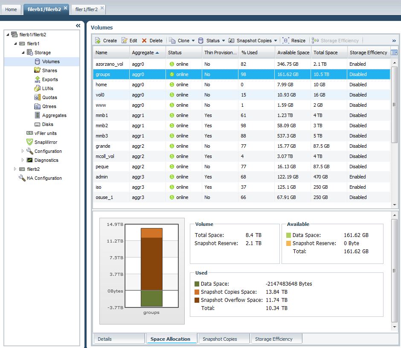Go to the Home tab
The width and height of the screenshot is (401, 348).
point(11,9)
